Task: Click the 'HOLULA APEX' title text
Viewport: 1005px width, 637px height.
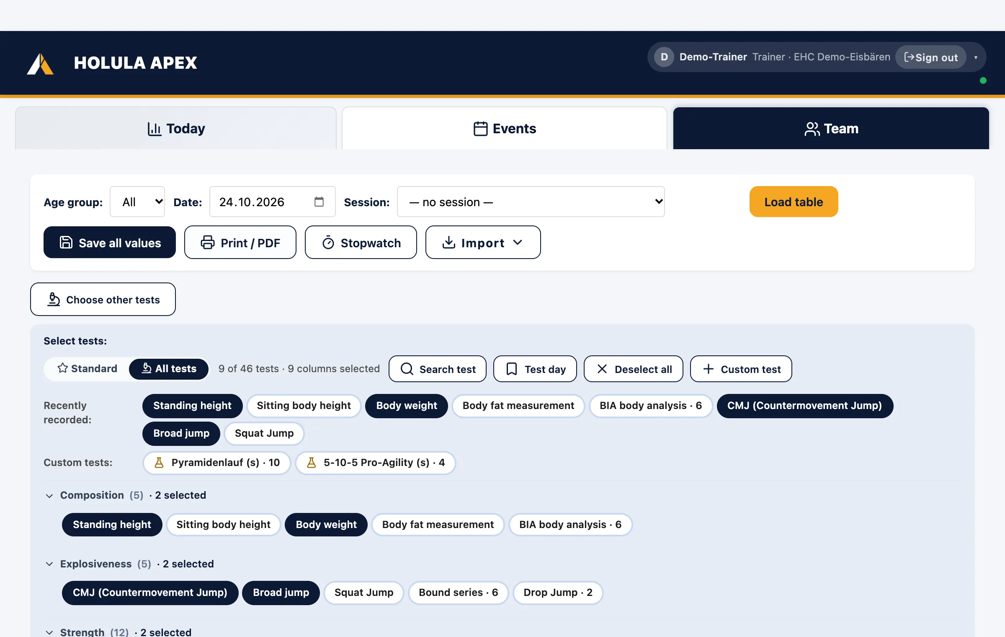Action: tap(135, 63)
